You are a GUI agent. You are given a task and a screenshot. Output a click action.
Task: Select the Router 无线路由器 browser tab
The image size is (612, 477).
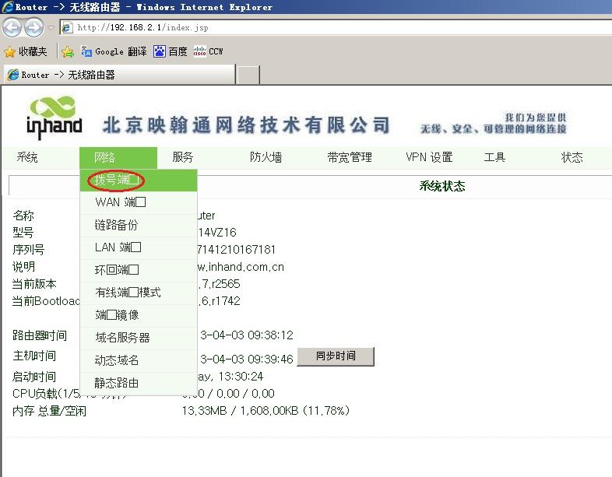117,75
